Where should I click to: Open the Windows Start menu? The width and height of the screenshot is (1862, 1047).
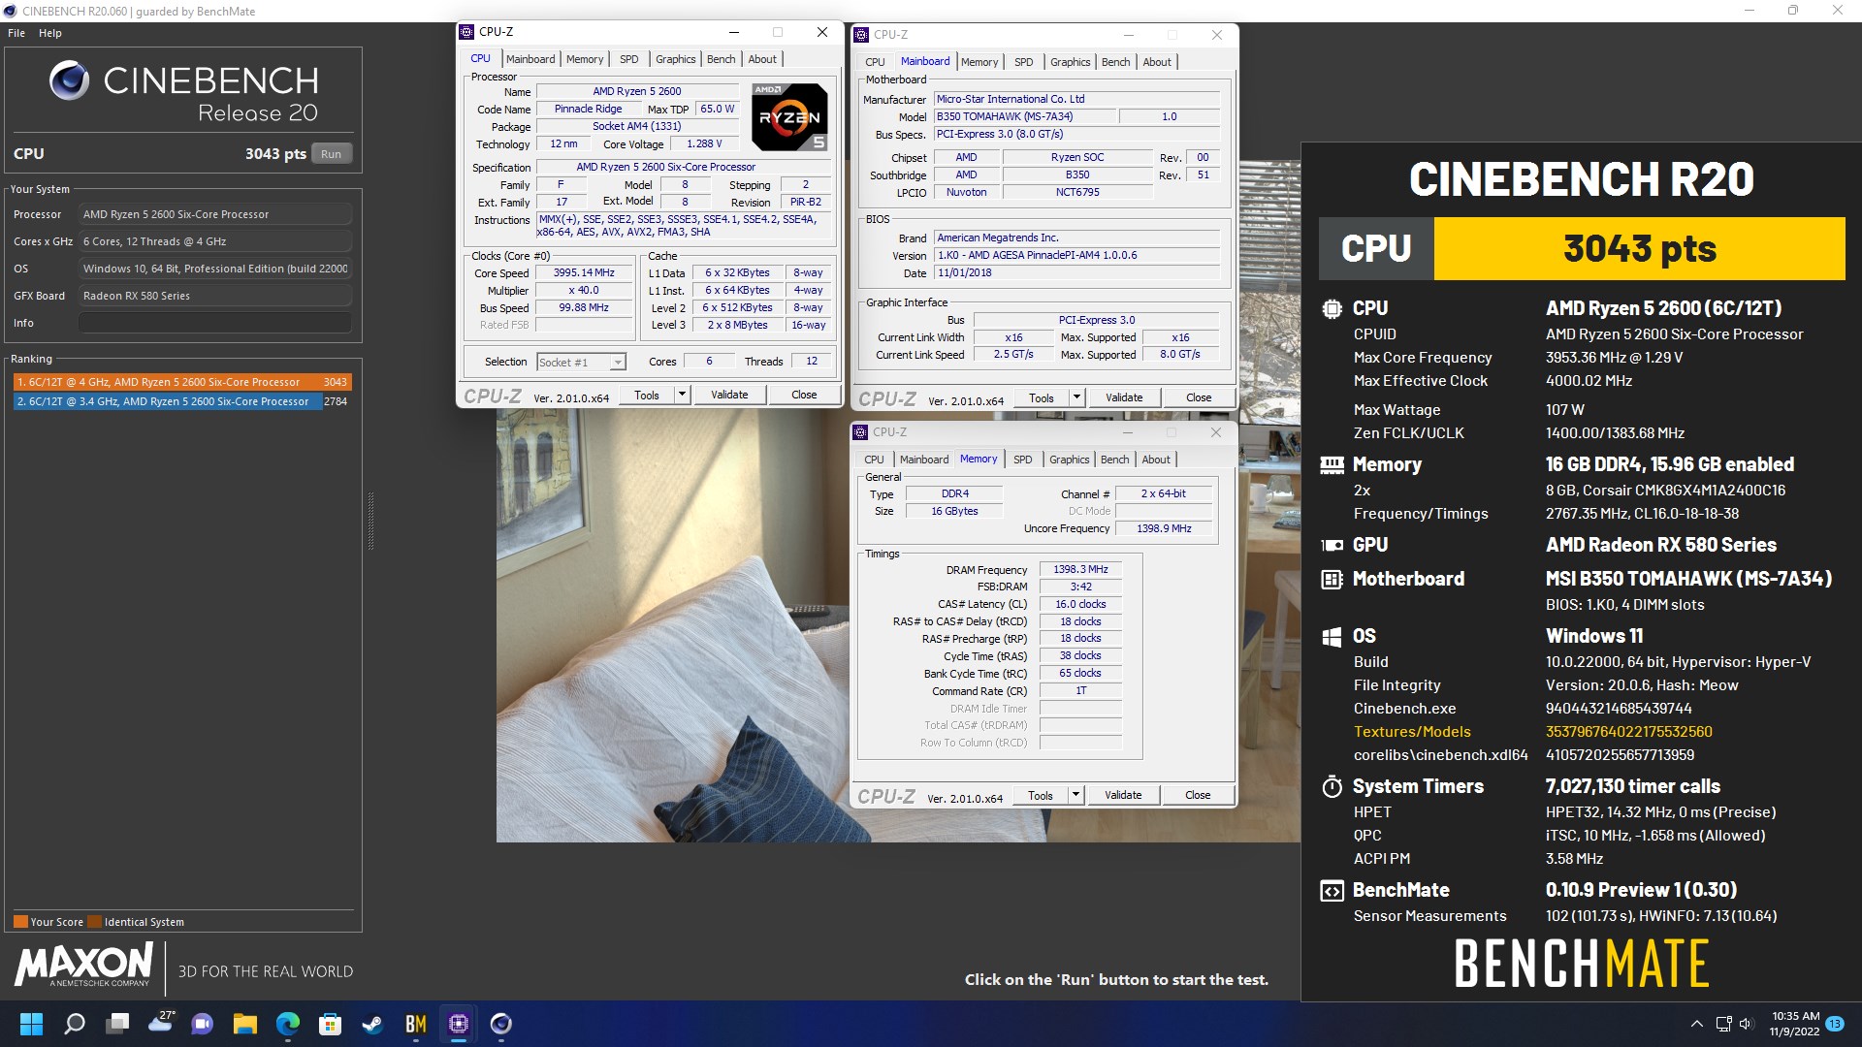tap(31, 1024)
